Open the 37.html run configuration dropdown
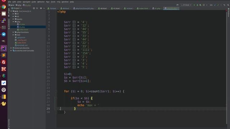The height and width of the screenshot is (129, 230). 186,5
